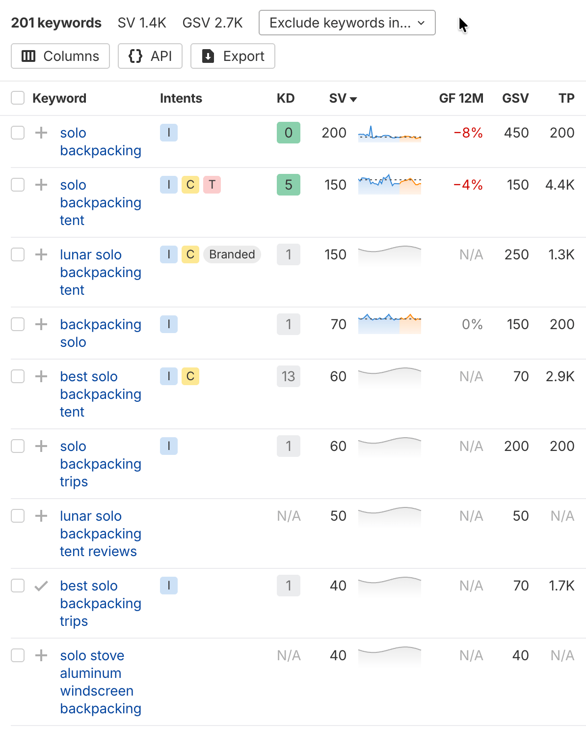Click green KD 0 difficulty badge
The height and width of the screenshot is (729, 586).
[288, 133]
